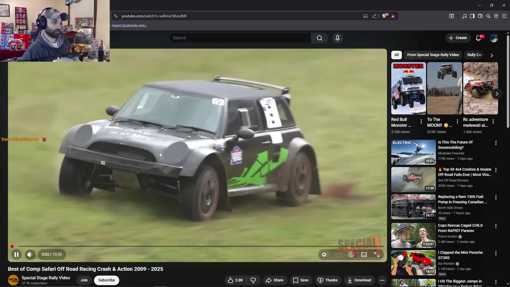The image size is (510, 287).
Task: Open options for To The MOON short
Action: pyautogui.click(x=457, y=122)
